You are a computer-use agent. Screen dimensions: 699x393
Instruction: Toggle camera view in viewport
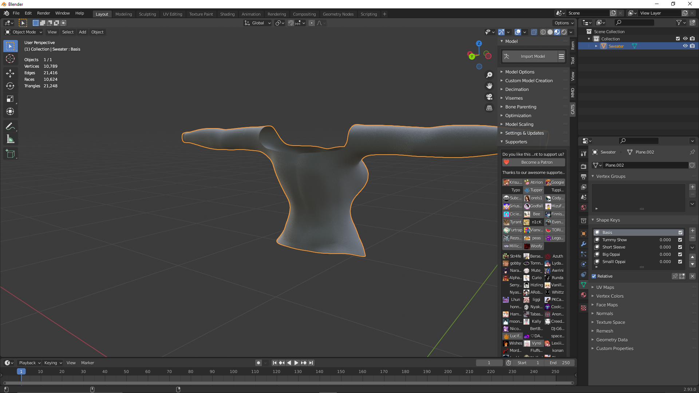click(489, 97)
